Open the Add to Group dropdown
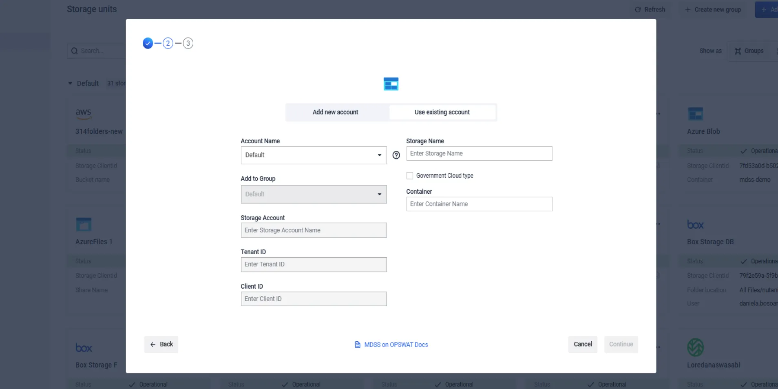This screenshot has width=778, height=389. pos(313,194)
